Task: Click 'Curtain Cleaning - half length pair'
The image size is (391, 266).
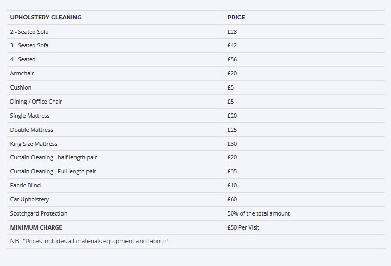Action: (54, 158)
